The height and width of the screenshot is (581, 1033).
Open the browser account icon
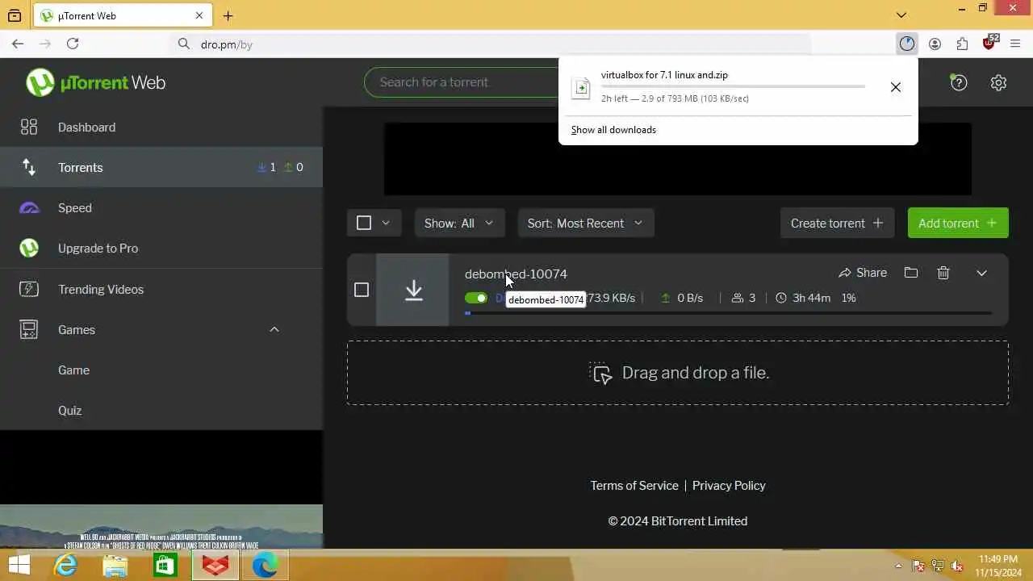935,44
